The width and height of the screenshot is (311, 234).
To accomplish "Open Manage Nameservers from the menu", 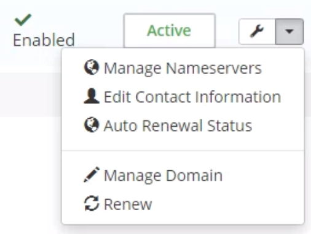I will pos(183,68).
